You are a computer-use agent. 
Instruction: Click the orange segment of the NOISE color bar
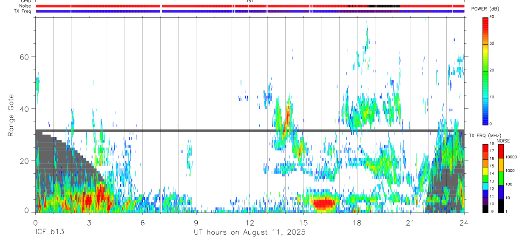[501, 165]
